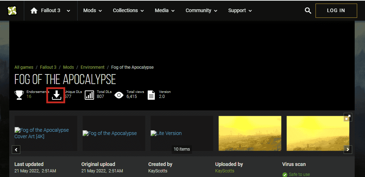This screenshot has width=365, height=177.
Task: Click the Safe to use status text
Action: click(299, 175)
